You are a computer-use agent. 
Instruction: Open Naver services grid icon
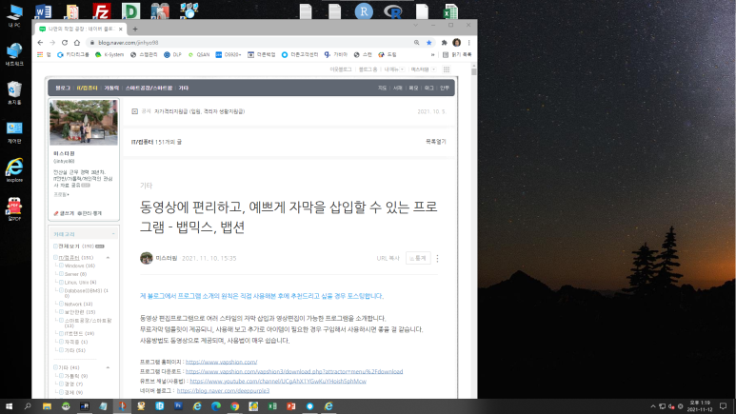447,69
